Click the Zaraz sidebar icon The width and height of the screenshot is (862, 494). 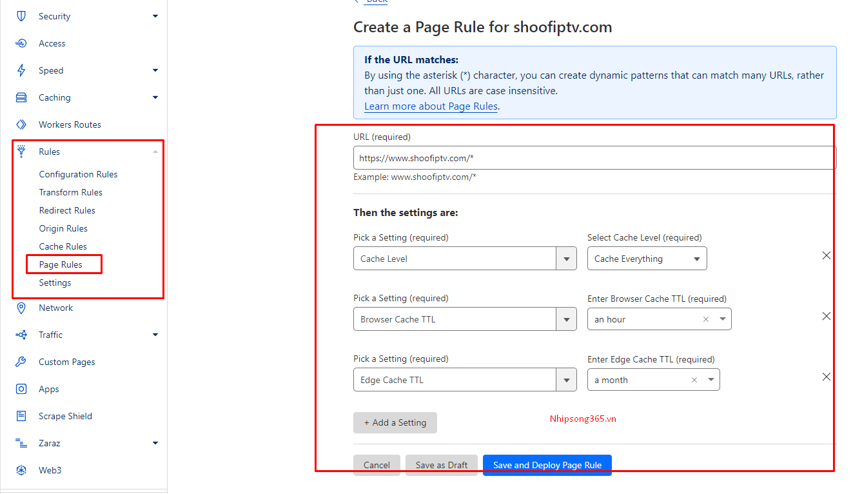21,443
